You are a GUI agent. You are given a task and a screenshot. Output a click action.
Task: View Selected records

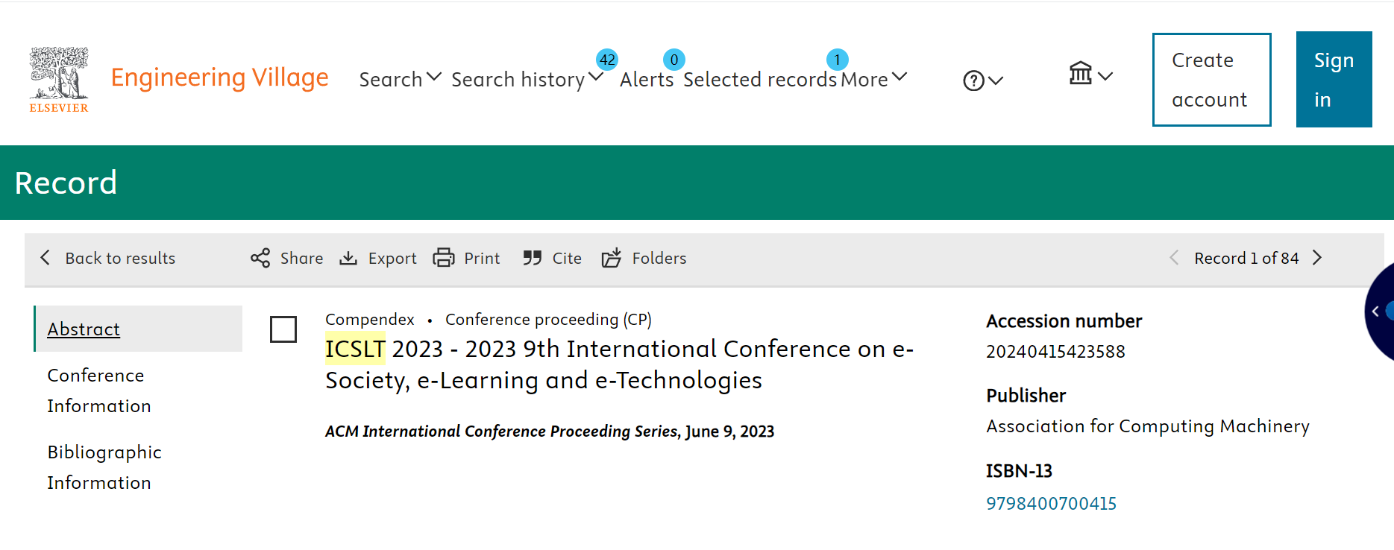pyautogui.click(x=760, y=79)
